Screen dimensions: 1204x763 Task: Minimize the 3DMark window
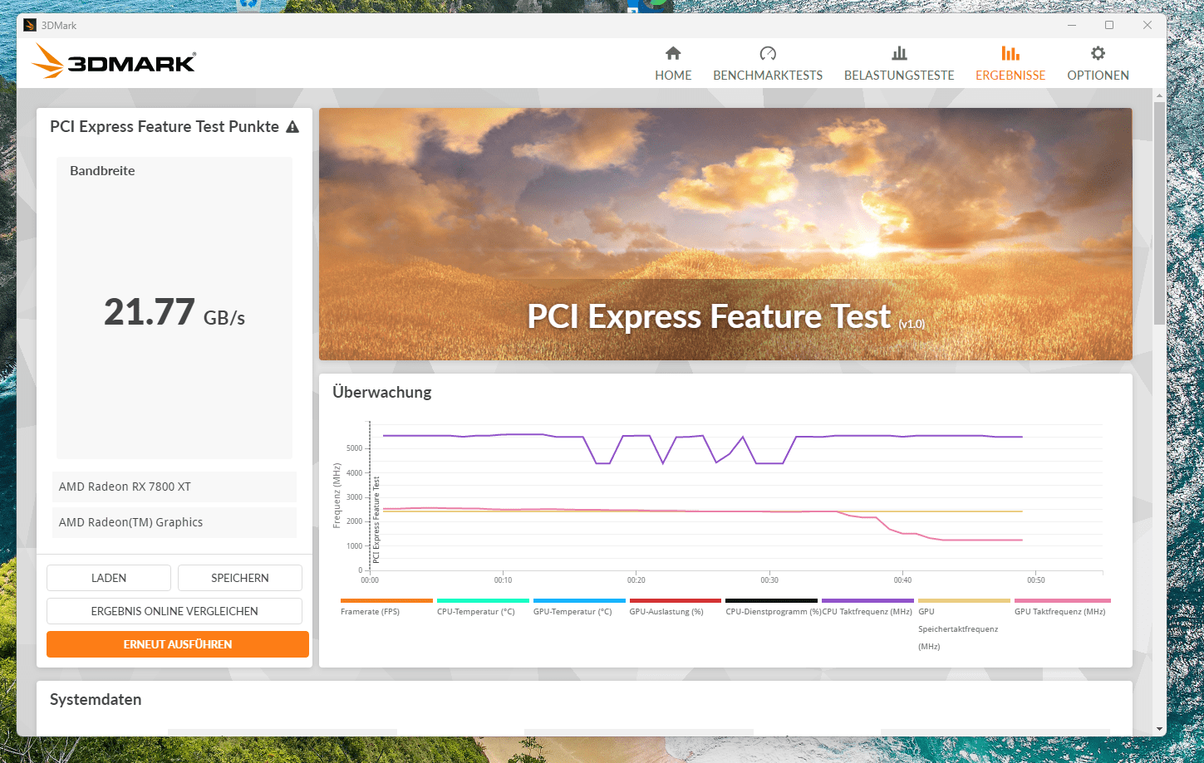point(1070,25)
